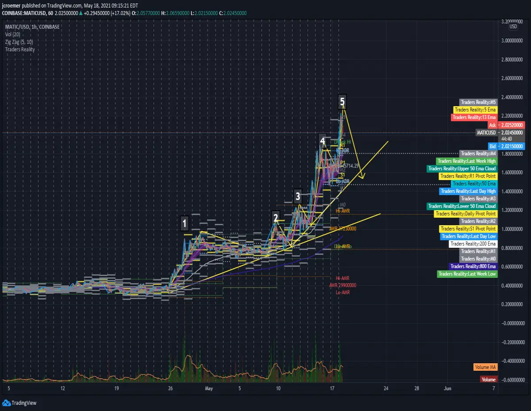Select the purple Traders Reality:800 Ema label

coord(473,266)
